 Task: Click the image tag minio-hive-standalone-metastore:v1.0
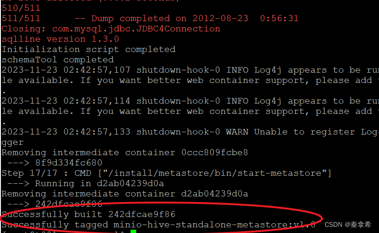coord(214,225)
